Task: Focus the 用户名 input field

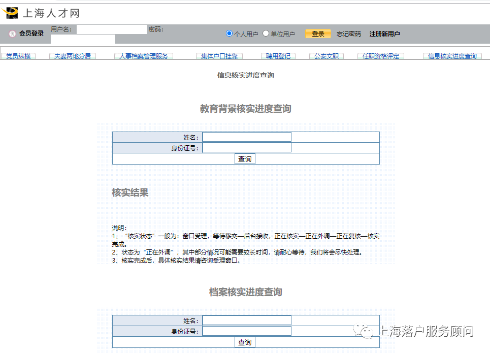Action: click(112, 29)
